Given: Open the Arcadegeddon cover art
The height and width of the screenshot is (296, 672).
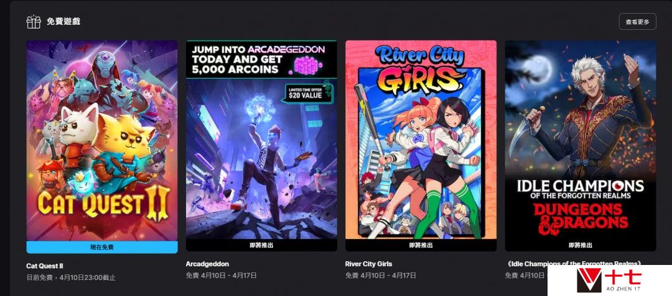Looking at the screenshot, I should click(x=261, y=140).
